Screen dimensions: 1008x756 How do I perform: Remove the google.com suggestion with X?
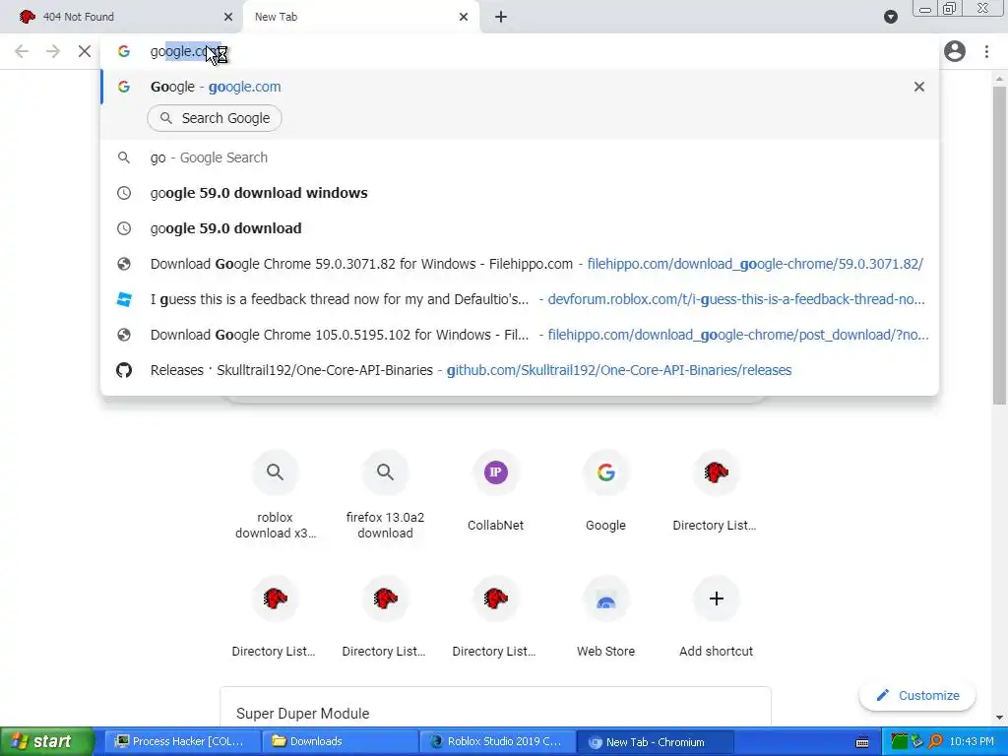(918, 87)
